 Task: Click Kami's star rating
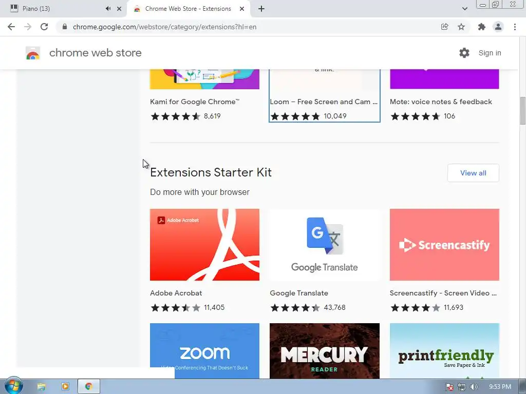tap(176, 116)
